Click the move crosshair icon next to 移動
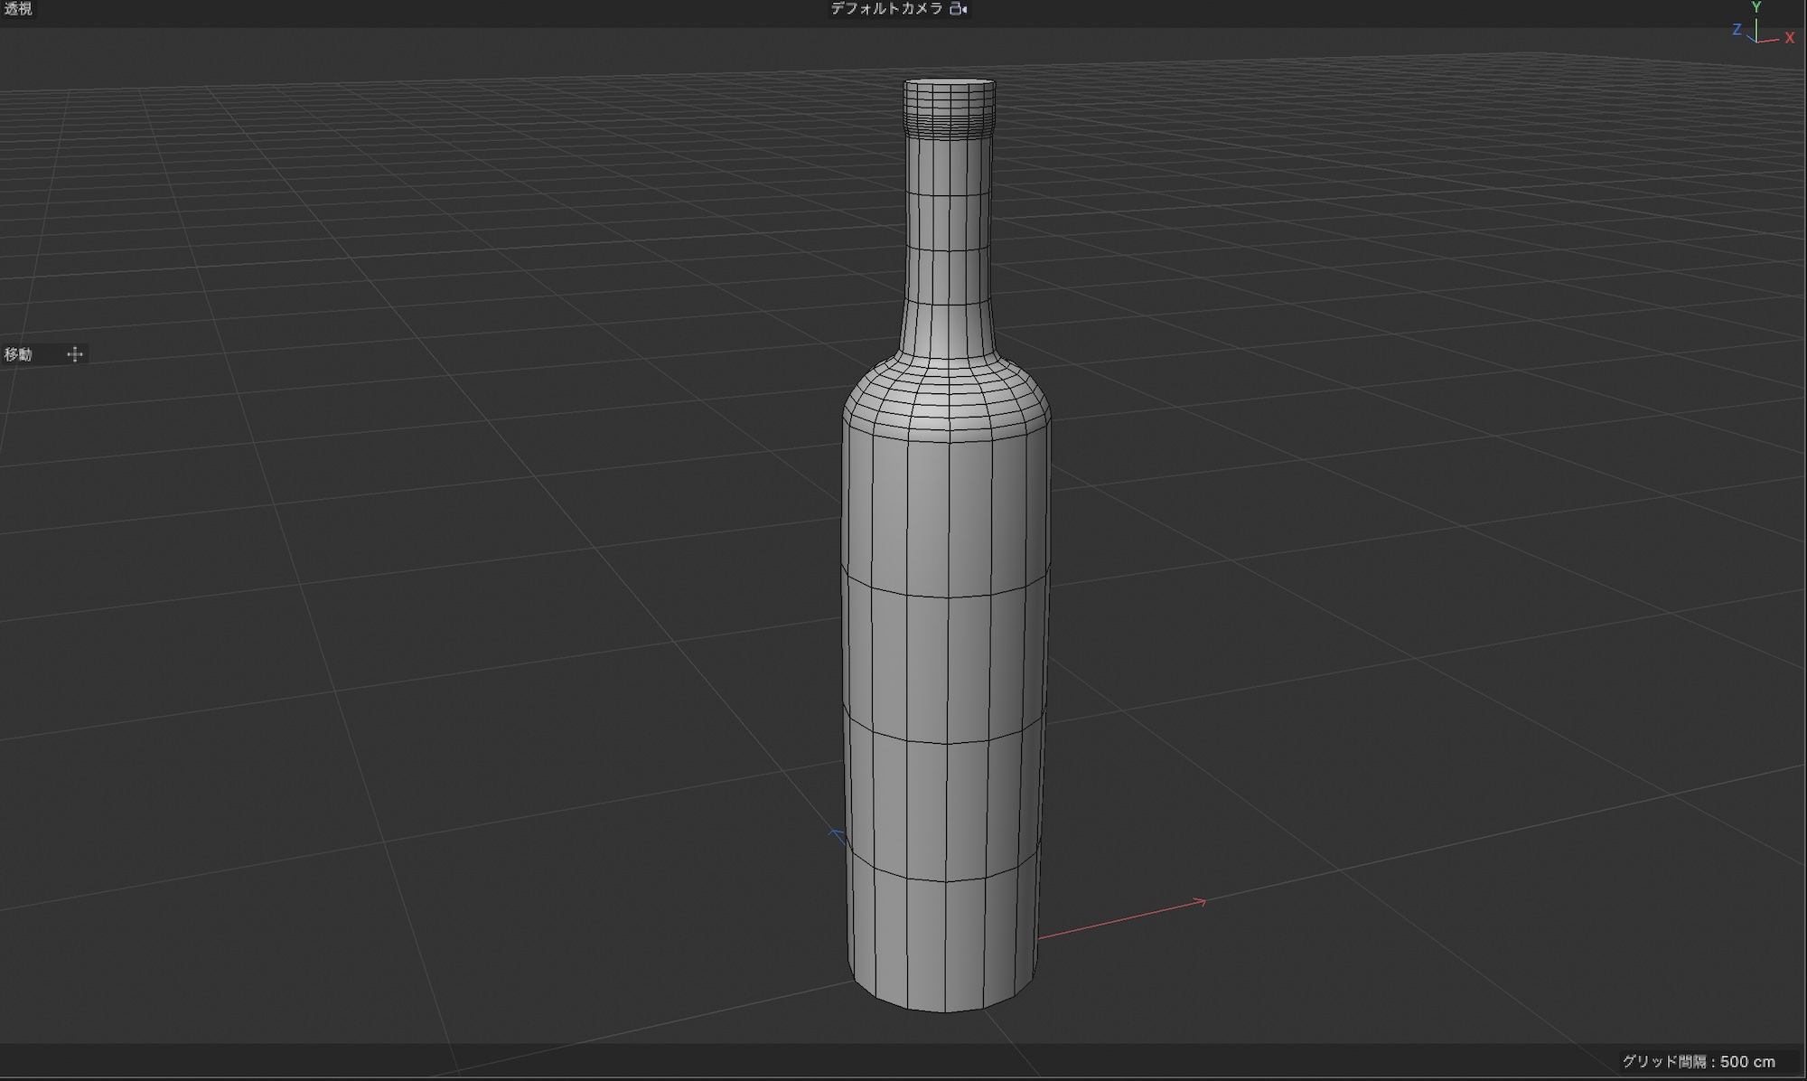Viewport: 1807px width, 1081px height. click(75, 354)
